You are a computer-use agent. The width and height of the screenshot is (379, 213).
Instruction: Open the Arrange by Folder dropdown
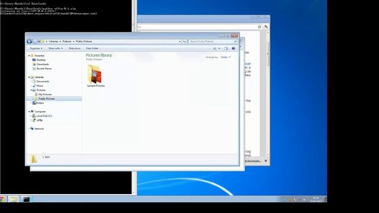(225, 57)
